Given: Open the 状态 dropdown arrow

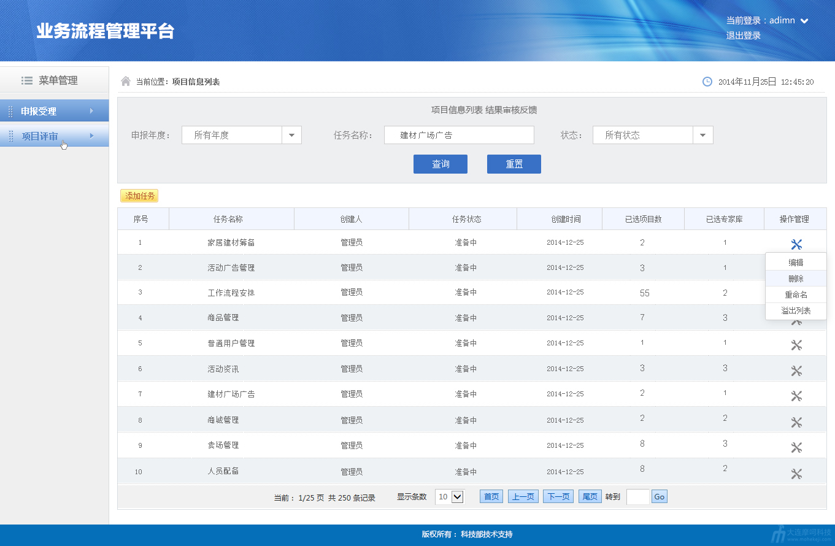Looking at the screenshot, I should coord(703,135).
